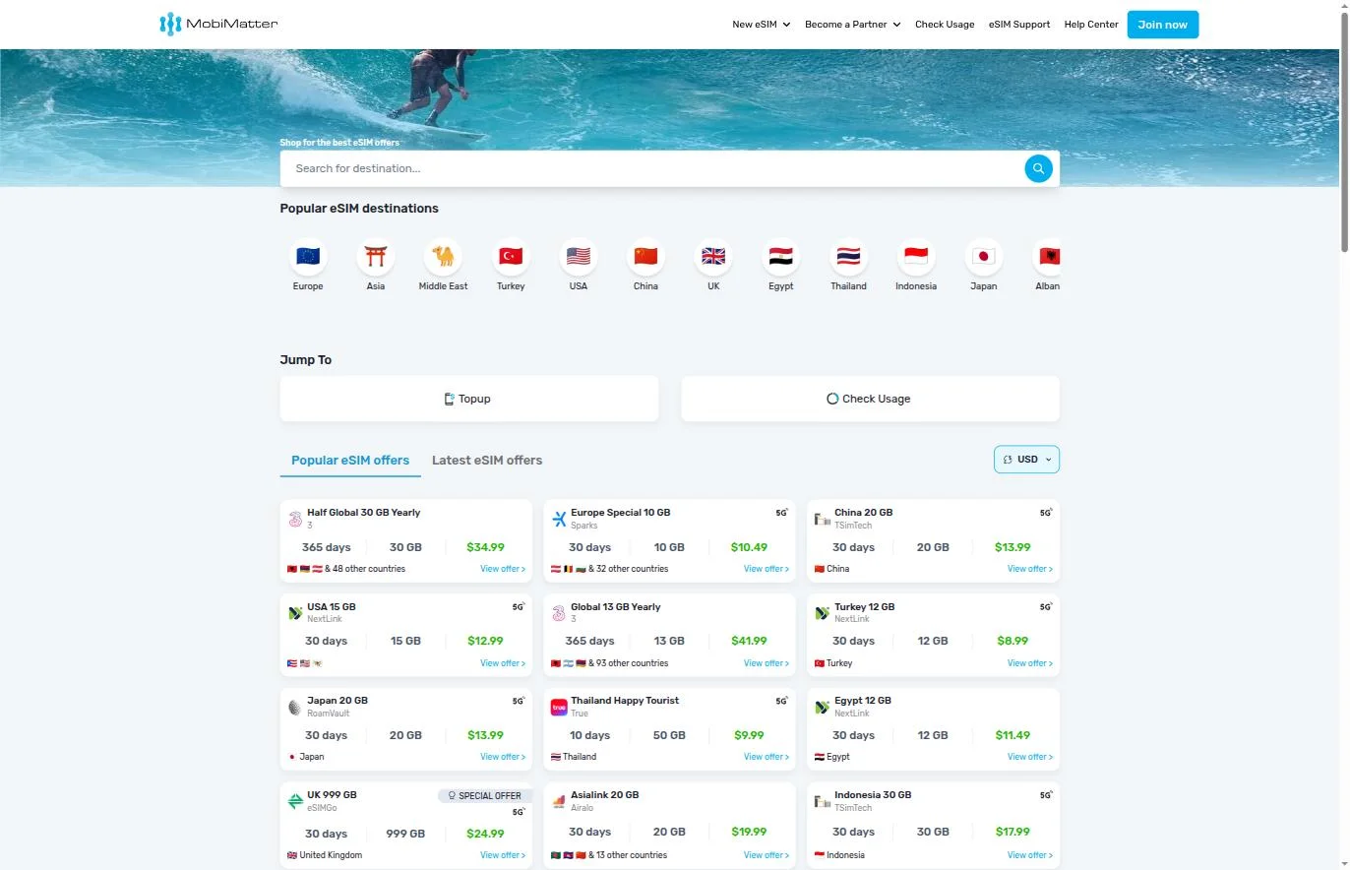Open the USD currency selector
Viewport: 1350px width, 870px height.
[1026, 460]
